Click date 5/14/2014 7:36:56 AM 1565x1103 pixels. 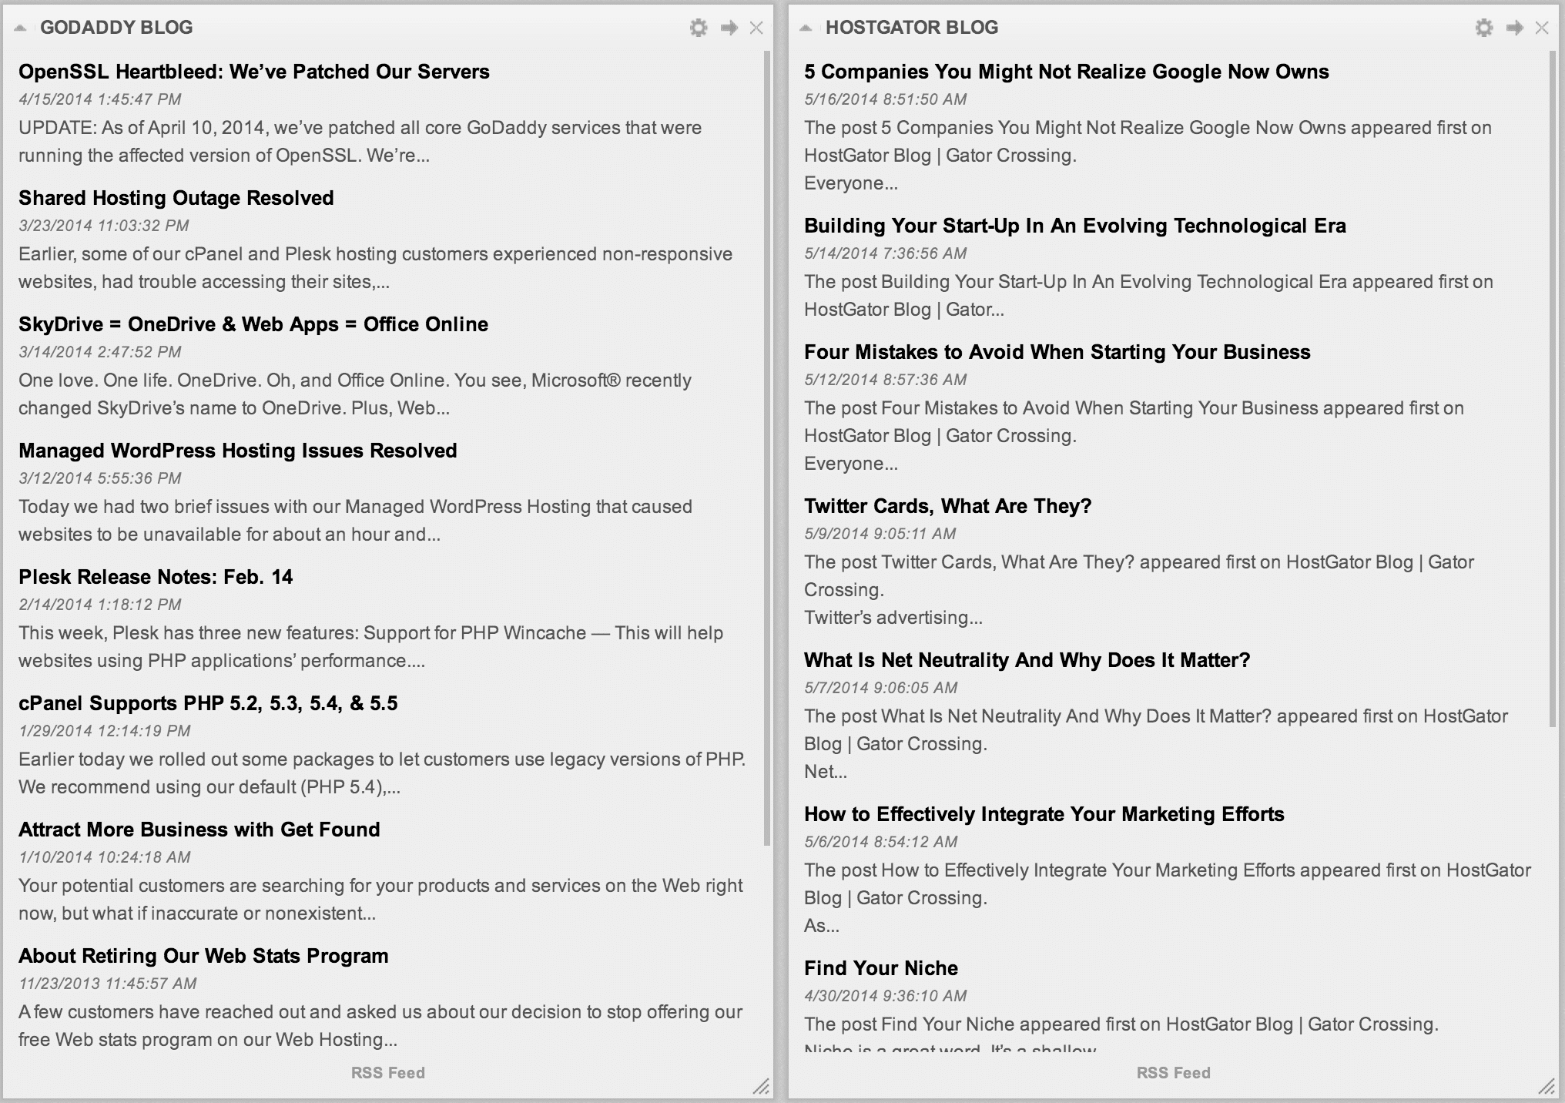[886, 253]
